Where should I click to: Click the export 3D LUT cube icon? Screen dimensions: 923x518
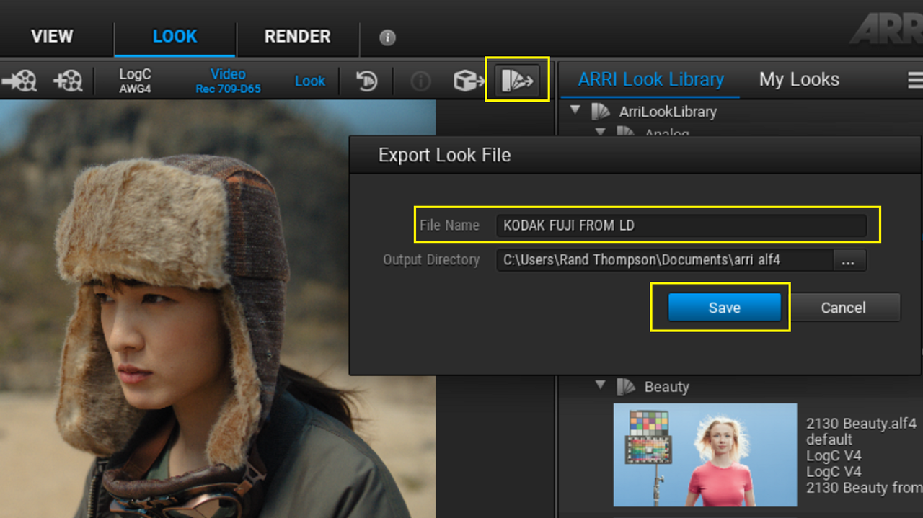468,81
